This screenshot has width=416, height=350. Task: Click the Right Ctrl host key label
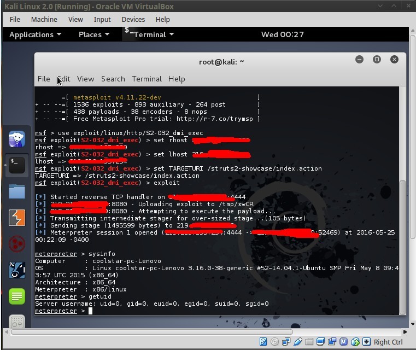[388, 342]
